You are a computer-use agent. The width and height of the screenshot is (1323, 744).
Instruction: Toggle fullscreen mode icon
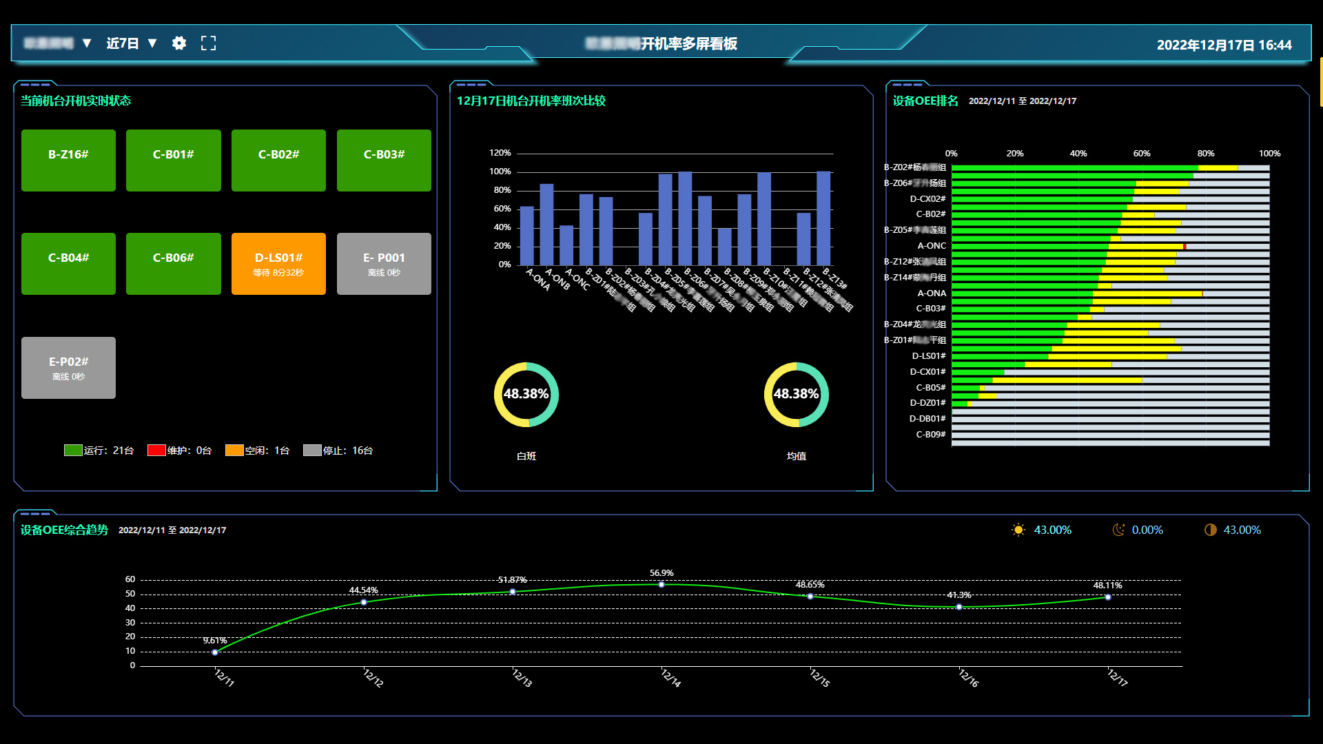pyautogui.click(x=208, y=43)
